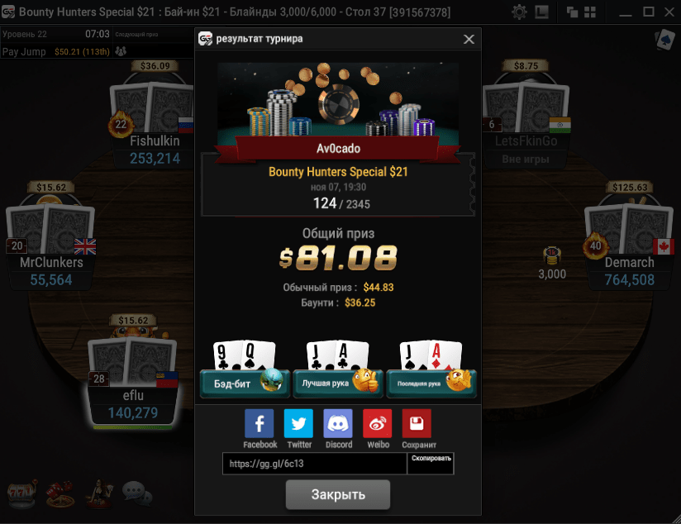Image resolution: width=681 pixels, height=524 pixels.
Task: Click the card icon at top right
Action: [665, 40]
